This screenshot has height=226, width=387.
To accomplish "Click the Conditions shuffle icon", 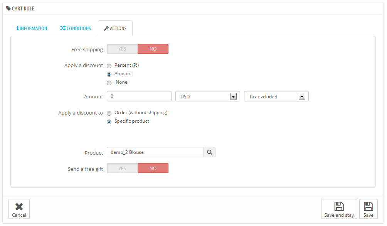I will (63, 28).
